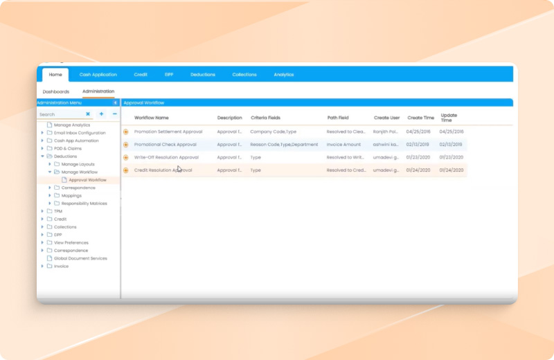This screenshot has width=554, height=360.
Task: Expand the Email Inbox Configuration node
Action: 42,133
